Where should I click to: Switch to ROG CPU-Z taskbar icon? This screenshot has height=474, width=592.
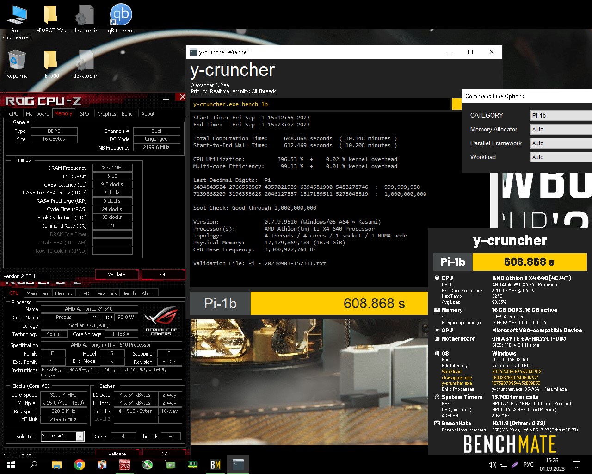pos(124,465)
